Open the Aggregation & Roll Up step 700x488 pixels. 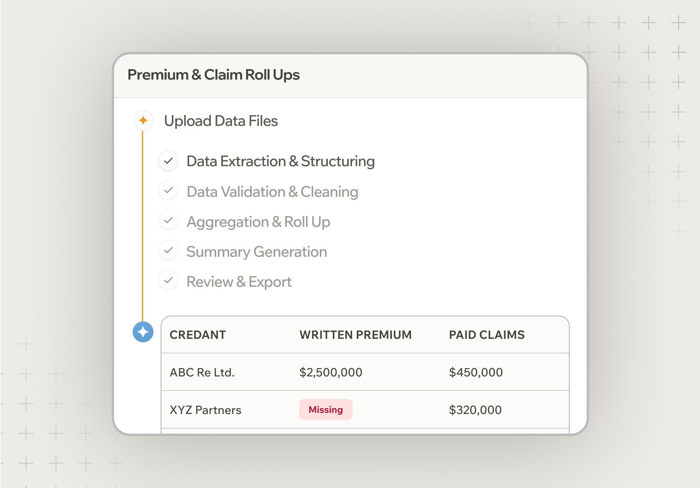pos(258,222)
